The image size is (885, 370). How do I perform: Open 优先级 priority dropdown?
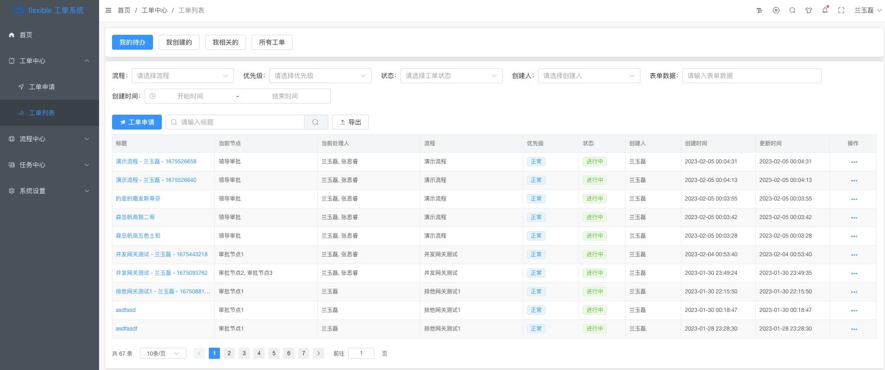pyautogui.click(x=320, y=76)
